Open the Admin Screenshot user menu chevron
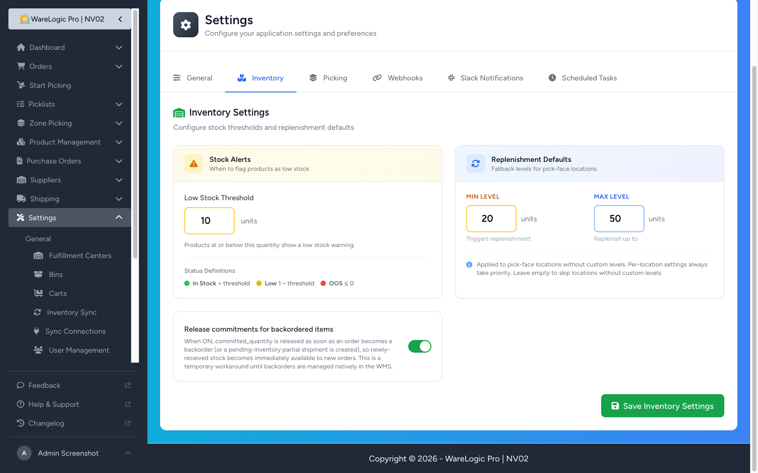The image size is (758, 473). pos(128,453)
